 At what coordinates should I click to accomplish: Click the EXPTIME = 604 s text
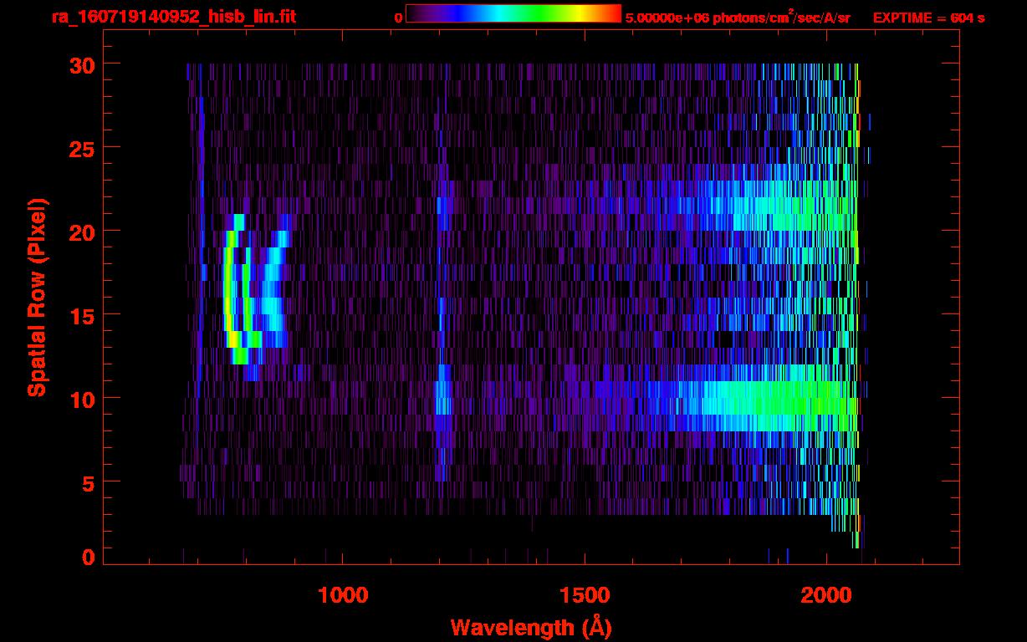click(x=928, y=18)
